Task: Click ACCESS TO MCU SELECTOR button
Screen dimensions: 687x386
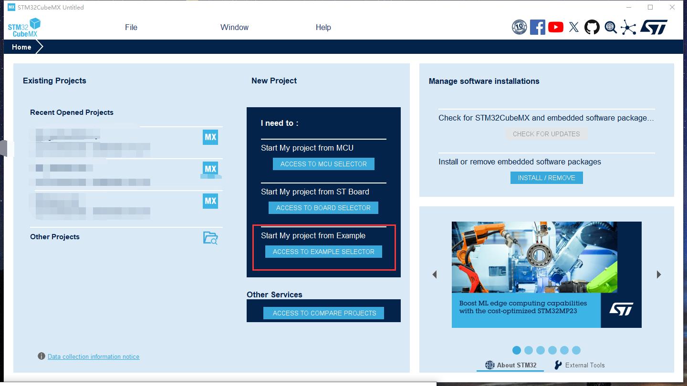Action: click(x=323, y=164)
